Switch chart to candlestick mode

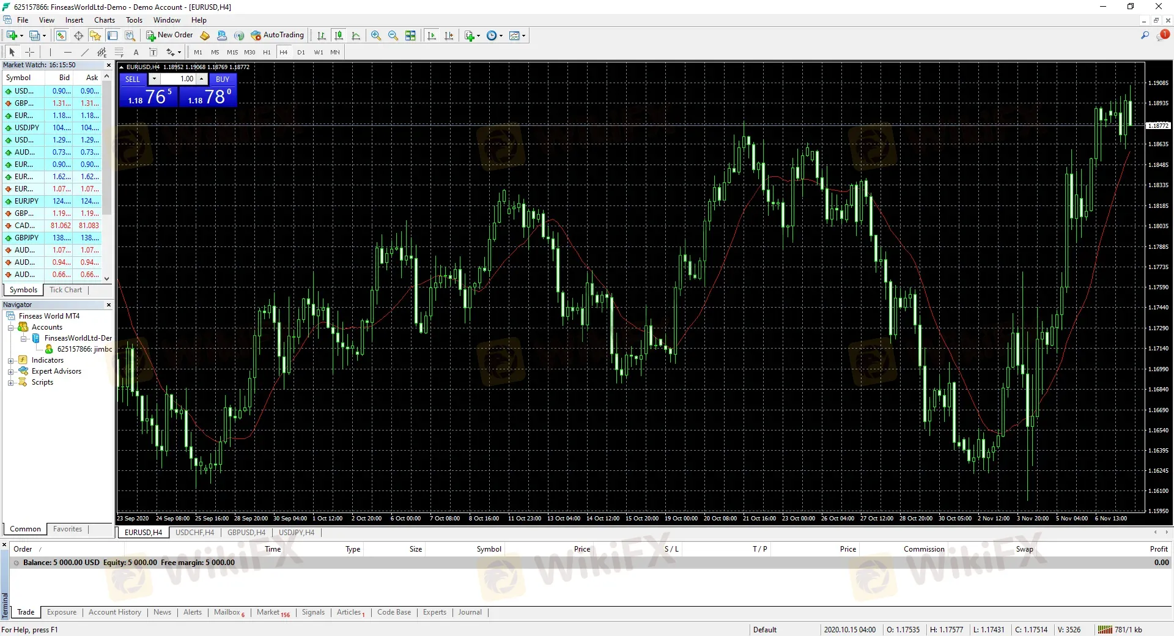[x=339, y=35]
